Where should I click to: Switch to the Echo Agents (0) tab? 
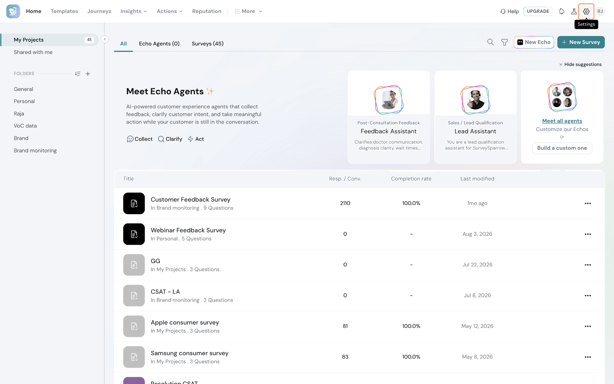click(159, 44)
